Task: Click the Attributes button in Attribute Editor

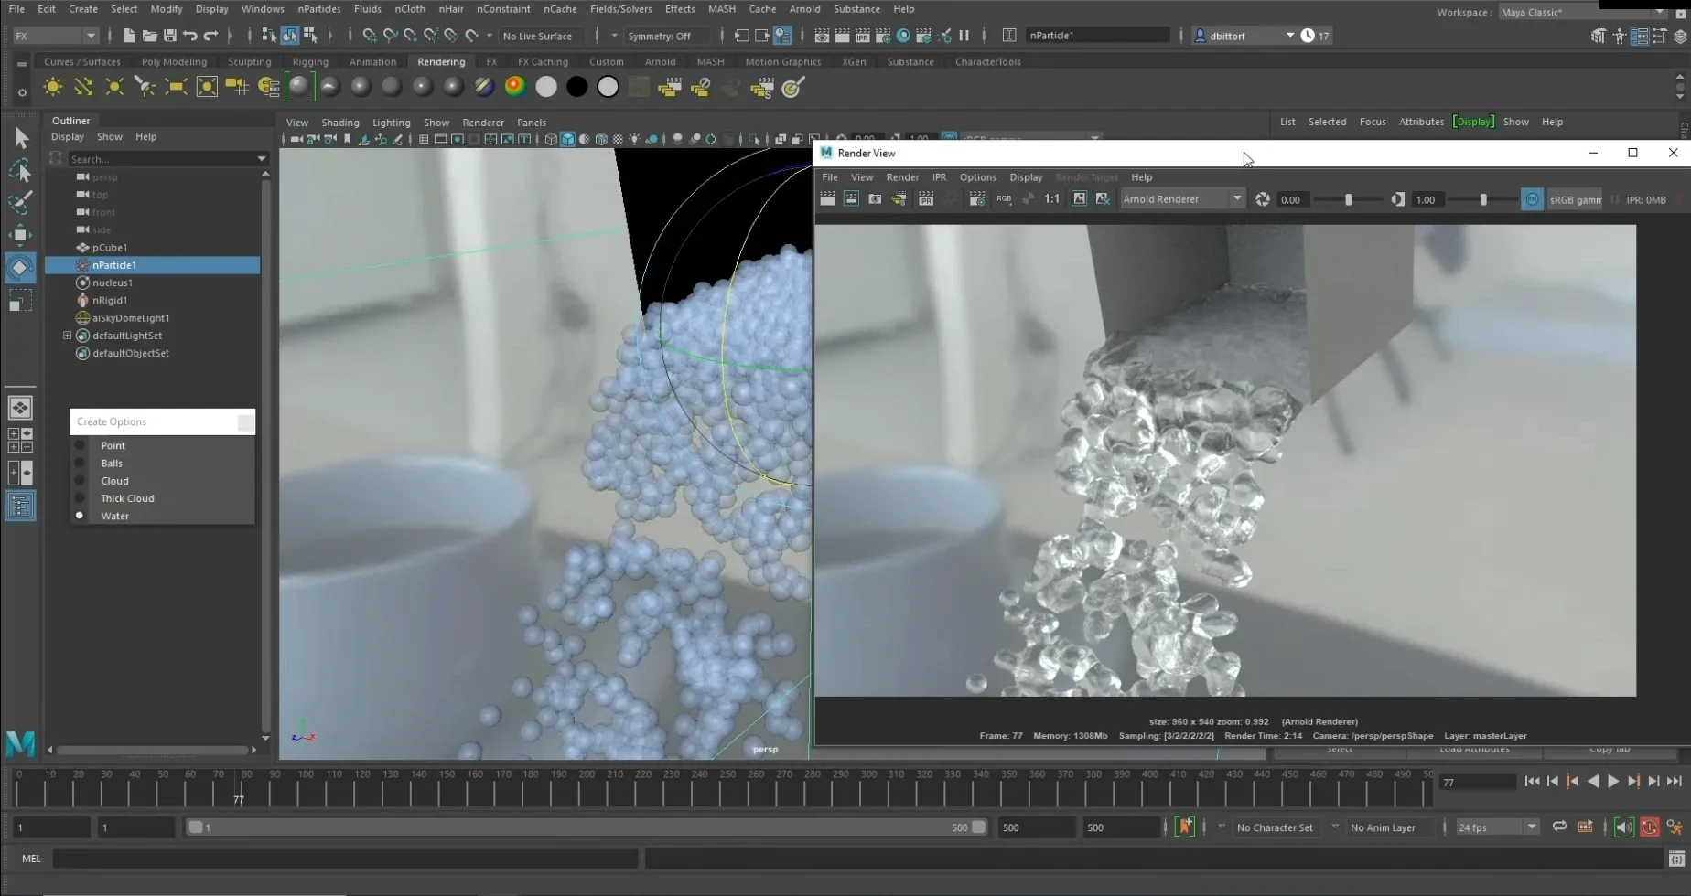Action: coord(1420,122)
